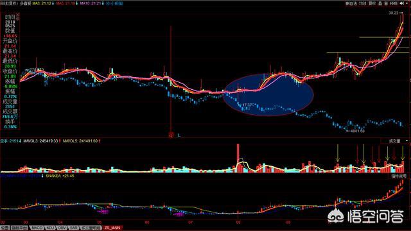This screenshot has height=231, width=411.
Task: Click the 叠 overlay toolbar icon
Action: [380, 3]
